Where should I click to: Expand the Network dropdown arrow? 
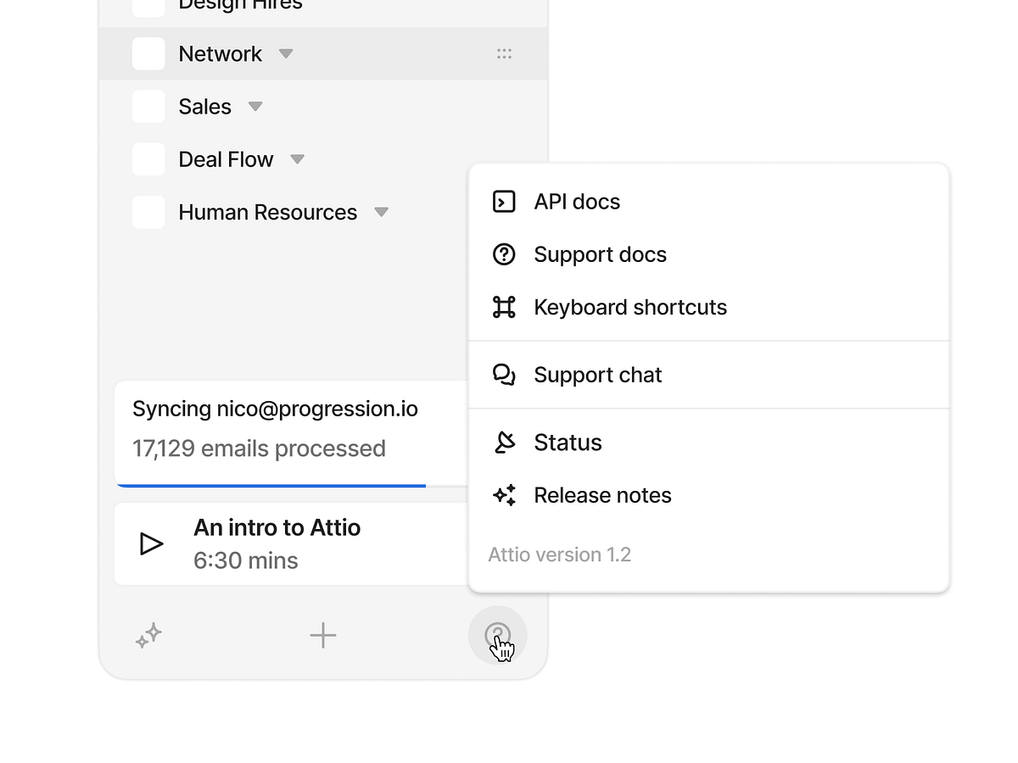tap(286, 54)
